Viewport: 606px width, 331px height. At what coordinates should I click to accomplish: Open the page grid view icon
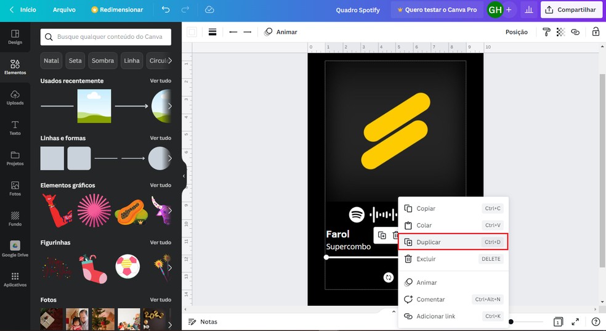558,322
